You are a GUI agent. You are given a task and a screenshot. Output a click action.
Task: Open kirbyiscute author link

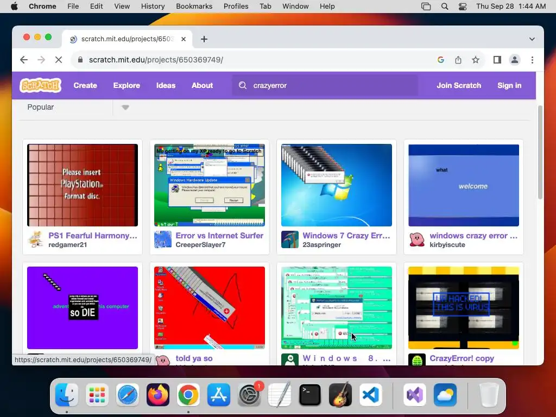447,245
